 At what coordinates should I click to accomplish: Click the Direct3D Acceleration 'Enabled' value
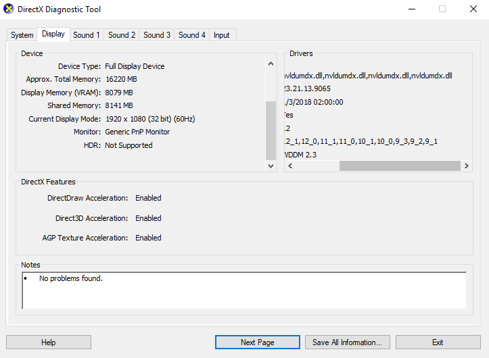pos(148,218)
